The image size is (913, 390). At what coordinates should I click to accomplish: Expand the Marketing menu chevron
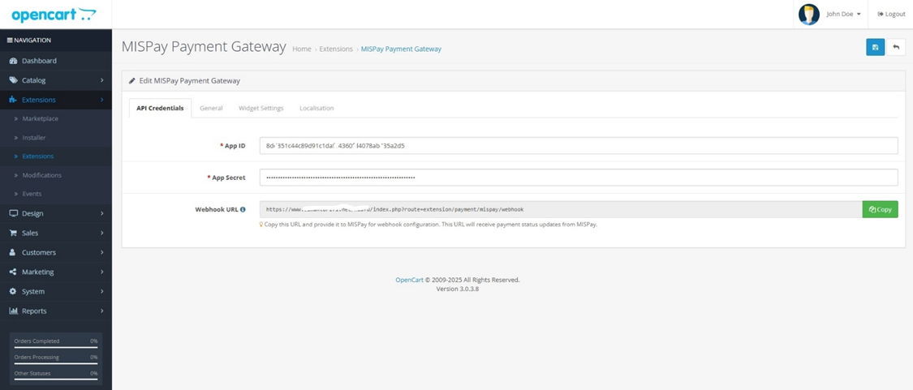click(x=102, y=272)
